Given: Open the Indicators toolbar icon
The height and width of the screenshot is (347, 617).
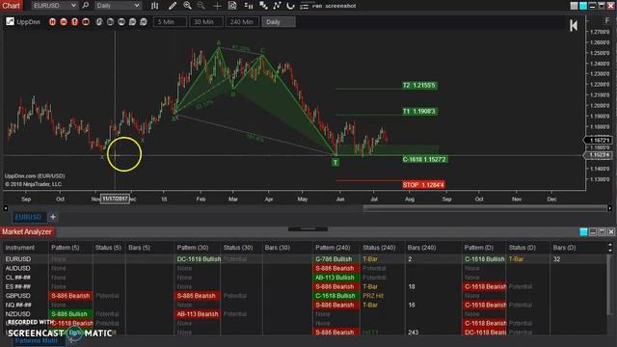Looking at the screenshot, I should tap(277, 6).
